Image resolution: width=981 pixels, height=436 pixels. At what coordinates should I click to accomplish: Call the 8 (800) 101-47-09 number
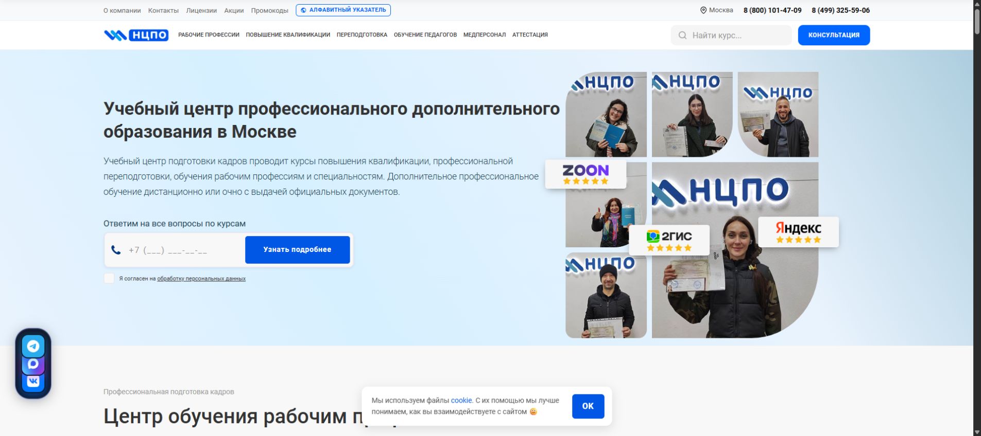tap(772, 10)
